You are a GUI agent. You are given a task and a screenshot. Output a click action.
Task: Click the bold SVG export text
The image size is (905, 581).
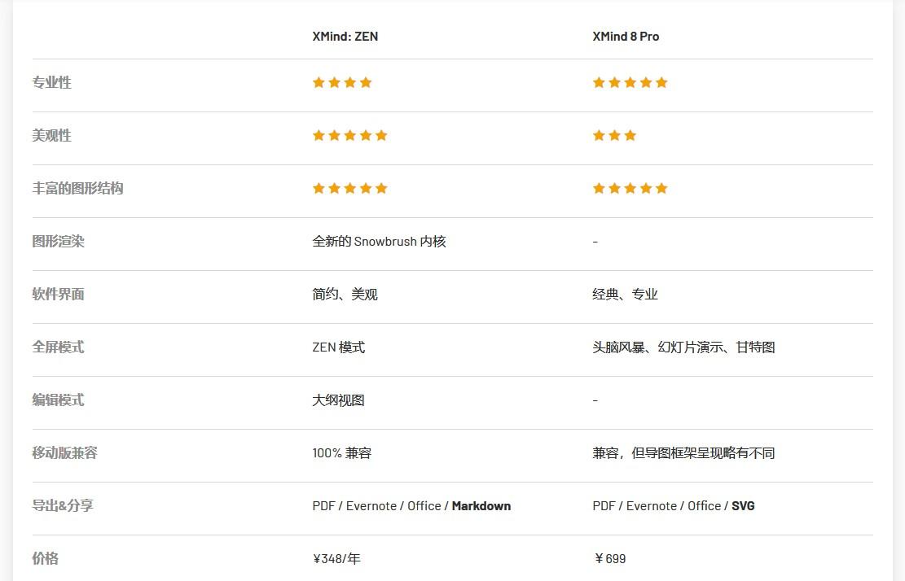743,505
